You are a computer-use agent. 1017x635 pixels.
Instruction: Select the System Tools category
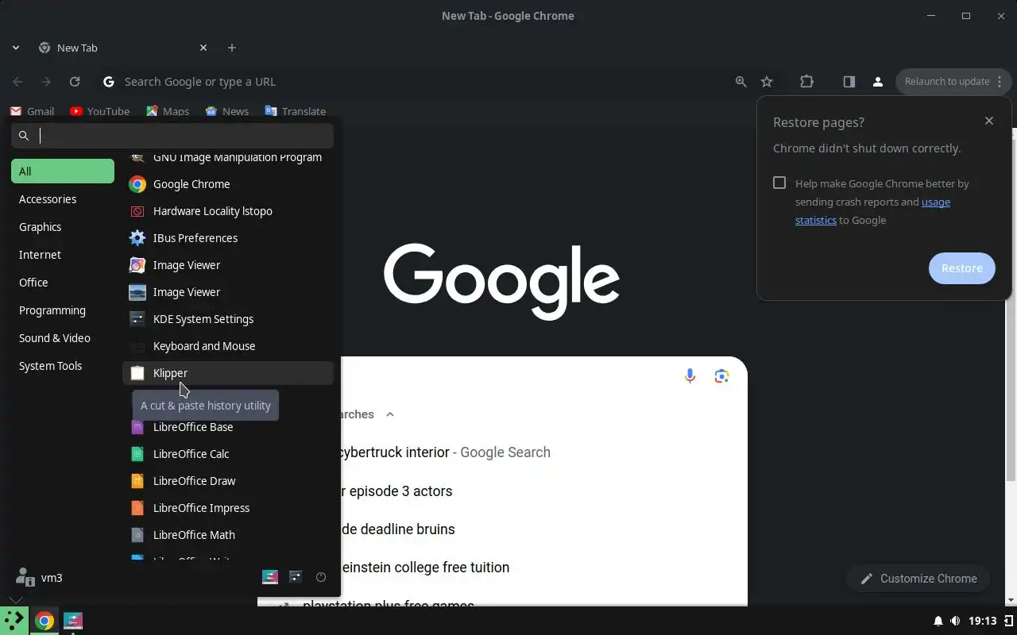[x=63, y=366]
